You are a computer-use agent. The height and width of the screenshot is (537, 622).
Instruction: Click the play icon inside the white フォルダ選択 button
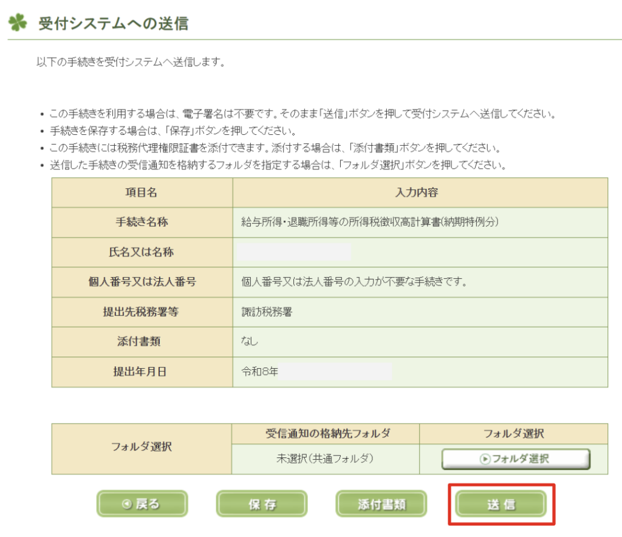pos(485,459)
